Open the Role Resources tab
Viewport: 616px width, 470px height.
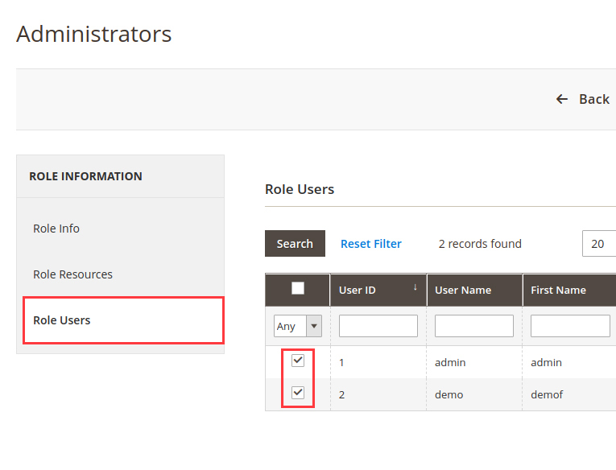(72, 274)
